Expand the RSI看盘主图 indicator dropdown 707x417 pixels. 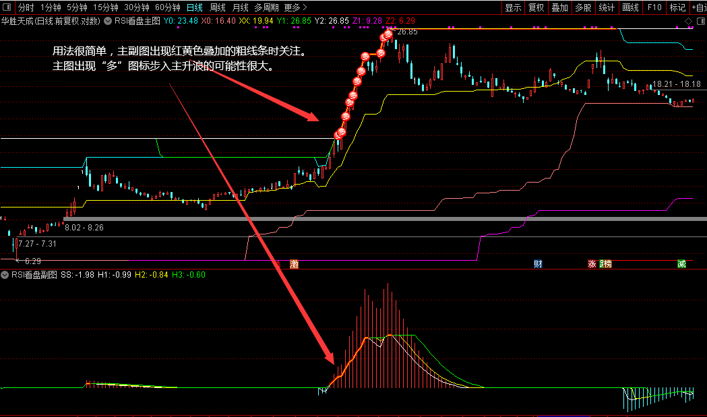coord(108,21)
